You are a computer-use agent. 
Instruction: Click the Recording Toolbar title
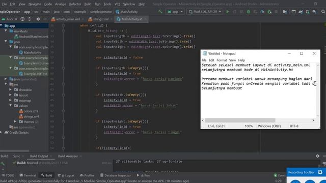[301, 172]
